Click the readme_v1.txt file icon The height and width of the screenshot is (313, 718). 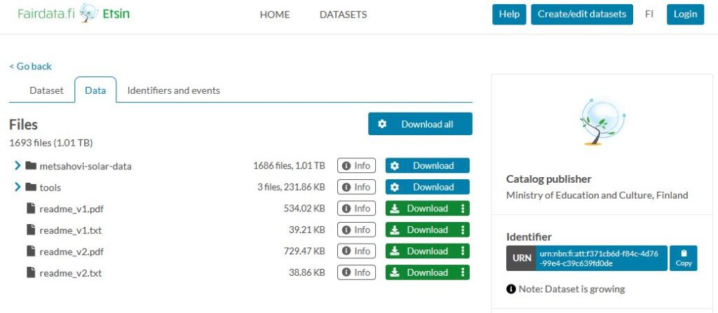pos(31,230)
